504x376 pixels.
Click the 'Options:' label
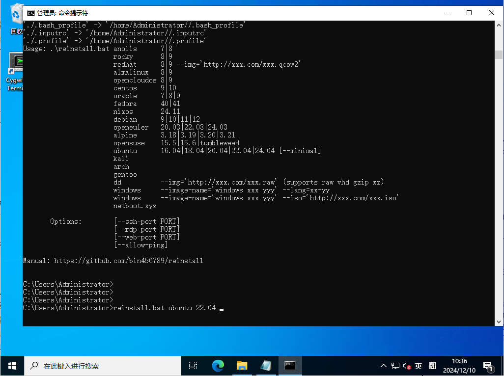coord(66,221)
